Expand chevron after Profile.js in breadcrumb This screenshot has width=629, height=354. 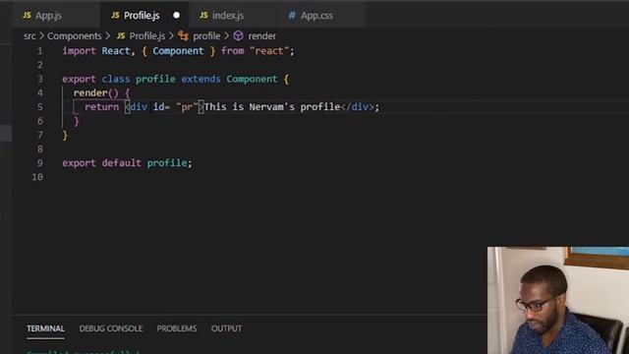[x=171, y=36]
